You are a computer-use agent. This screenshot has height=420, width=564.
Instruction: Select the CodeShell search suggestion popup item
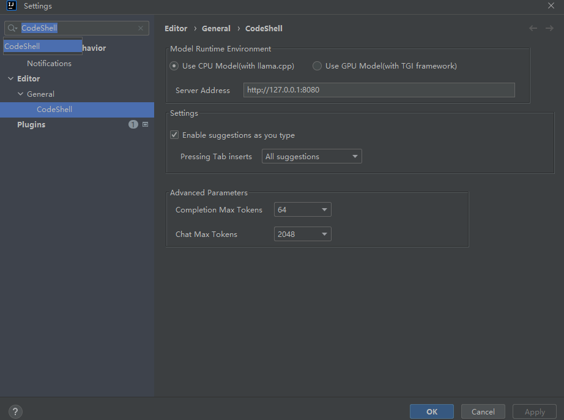[43, 46]
